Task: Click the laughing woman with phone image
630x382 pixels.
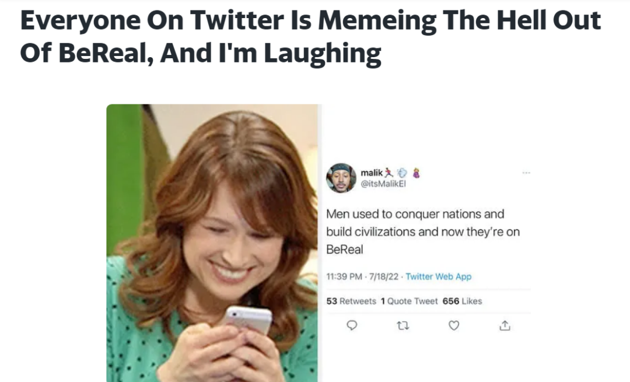Action: pyautogui.click(x=212, y=245)
